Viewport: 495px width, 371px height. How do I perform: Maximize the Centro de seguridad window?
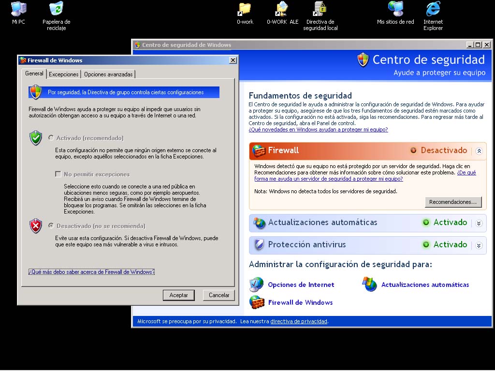(x=478, y=45)
